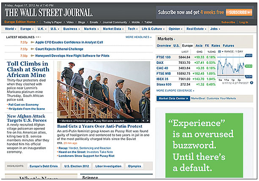
Task: Go to next photo in slideshow
Action: pyautogui.click(x=148, y=121)
